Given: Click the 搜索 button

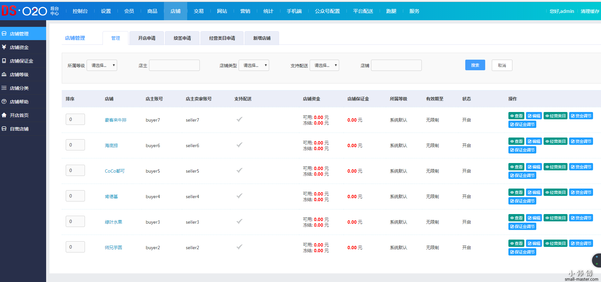Looking at the screenshot, I should [x=475, y=65].
